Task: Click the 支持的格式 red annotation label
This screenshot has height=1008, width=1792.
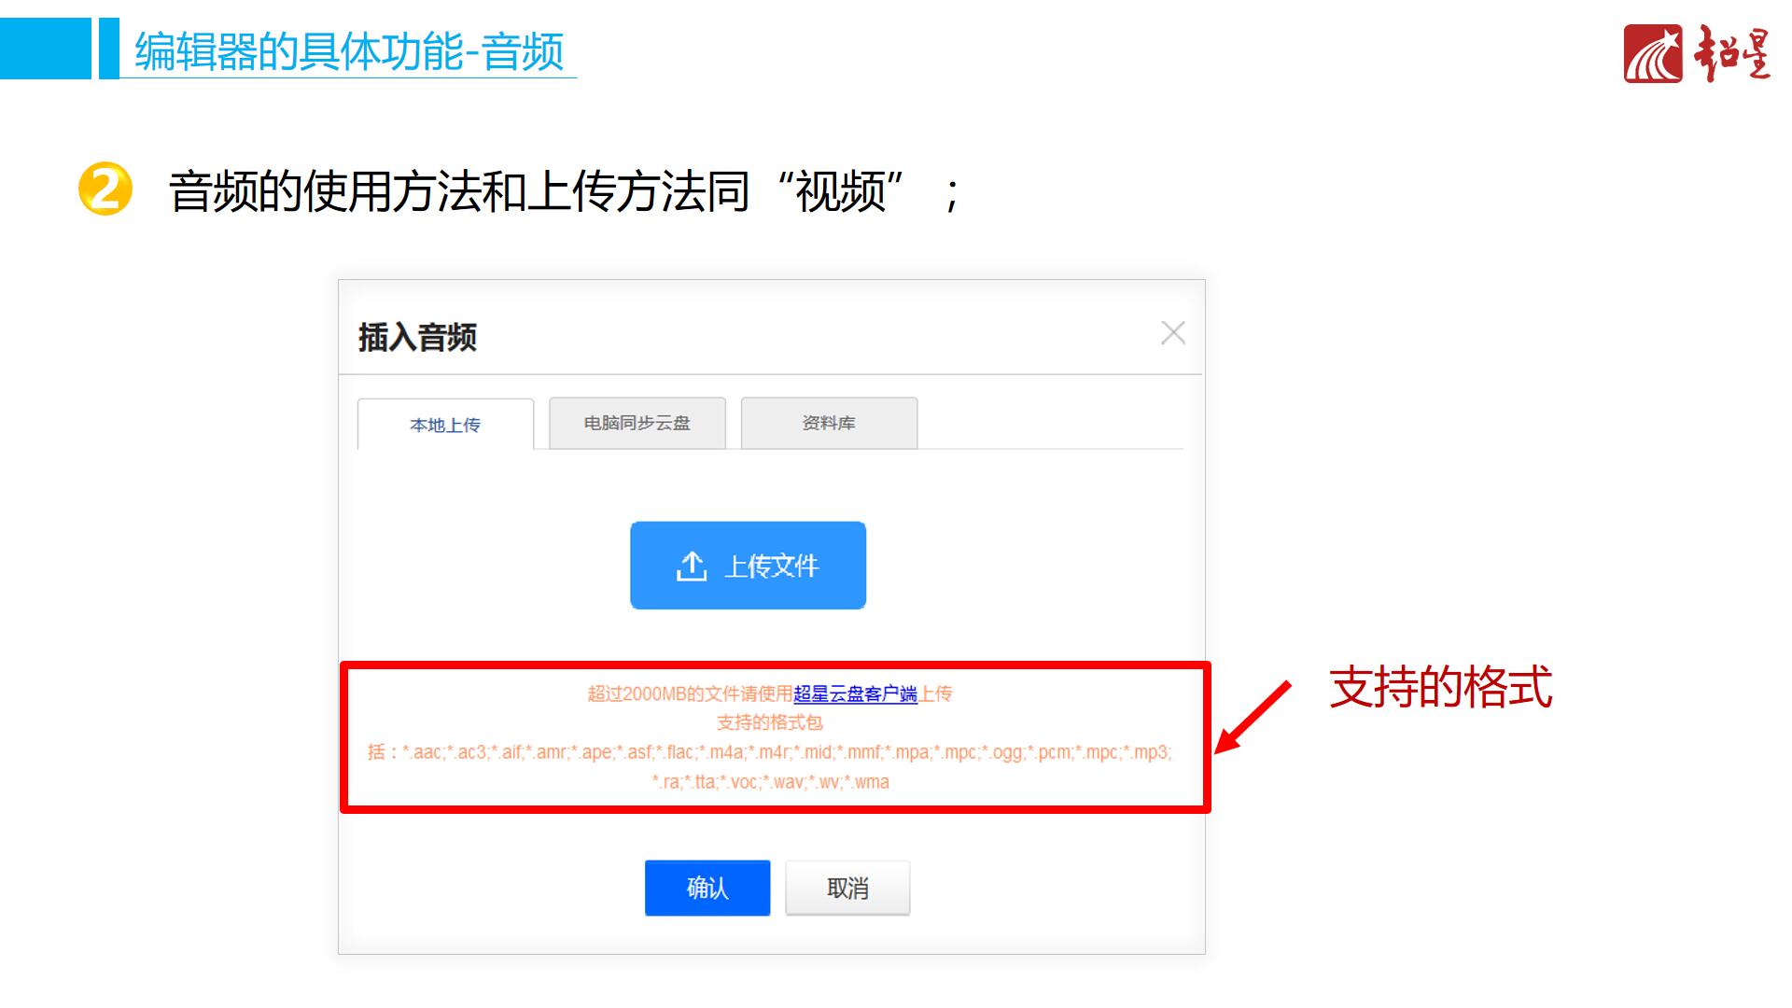Action: point(1440,687)
